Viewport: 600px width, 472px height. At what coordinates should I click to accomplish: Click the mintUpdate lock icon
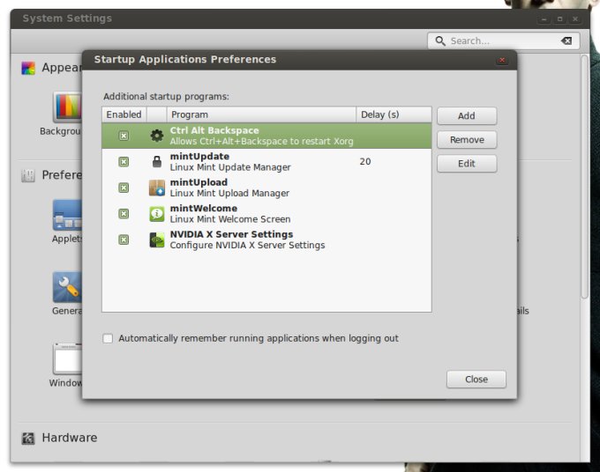[x=156, y=161]
